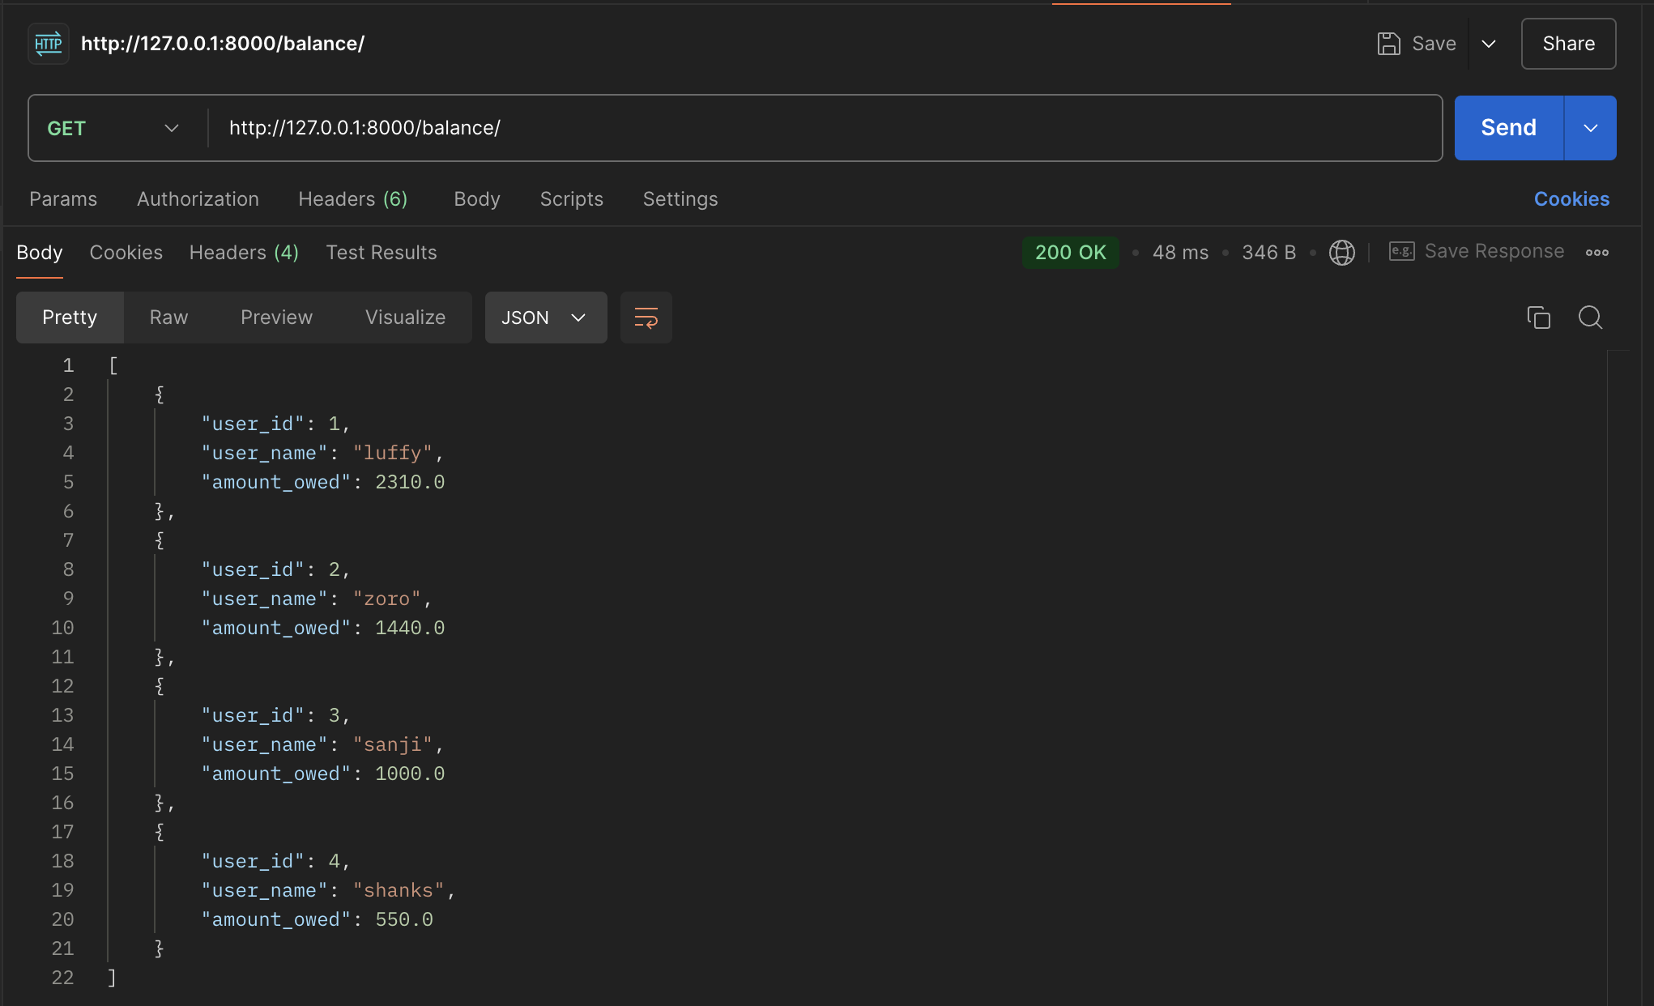
Task: Copy response body with copy icon
Action: click(1538, 318)
